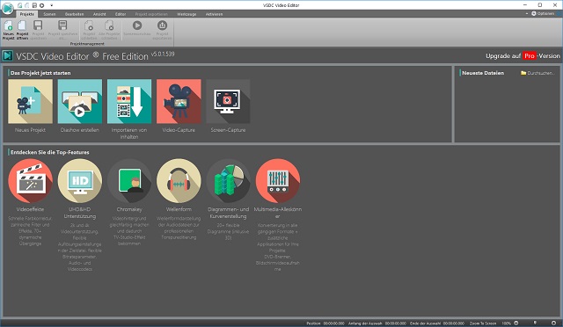Switch to the Szenen ribbon tab
The width and height of the screenshot is (563, 327).
tap(49, 14)
